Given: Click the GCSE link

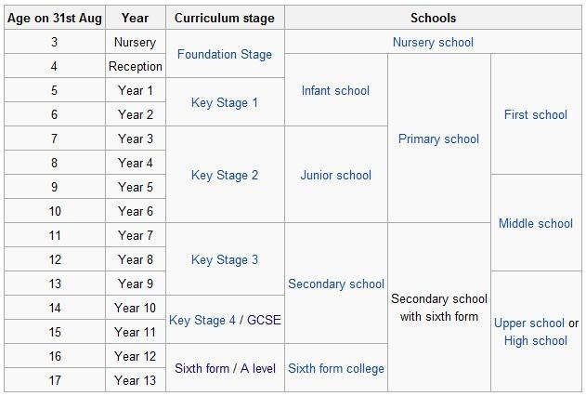Looking at the screenshot, I should (264, 320).
